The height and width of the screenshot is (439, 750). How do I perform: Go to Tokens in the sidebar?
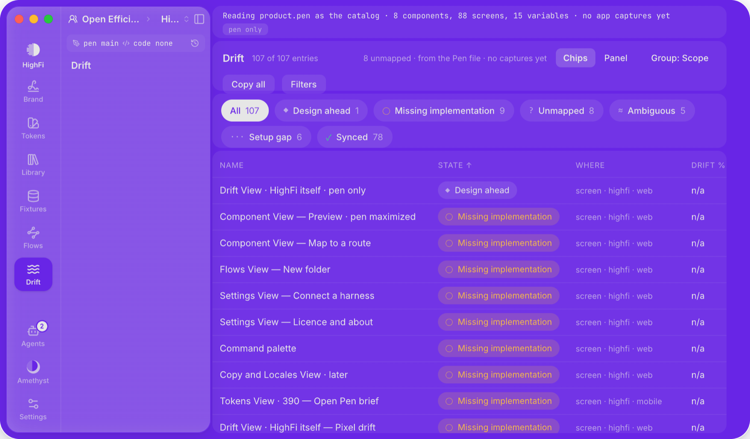33,128
